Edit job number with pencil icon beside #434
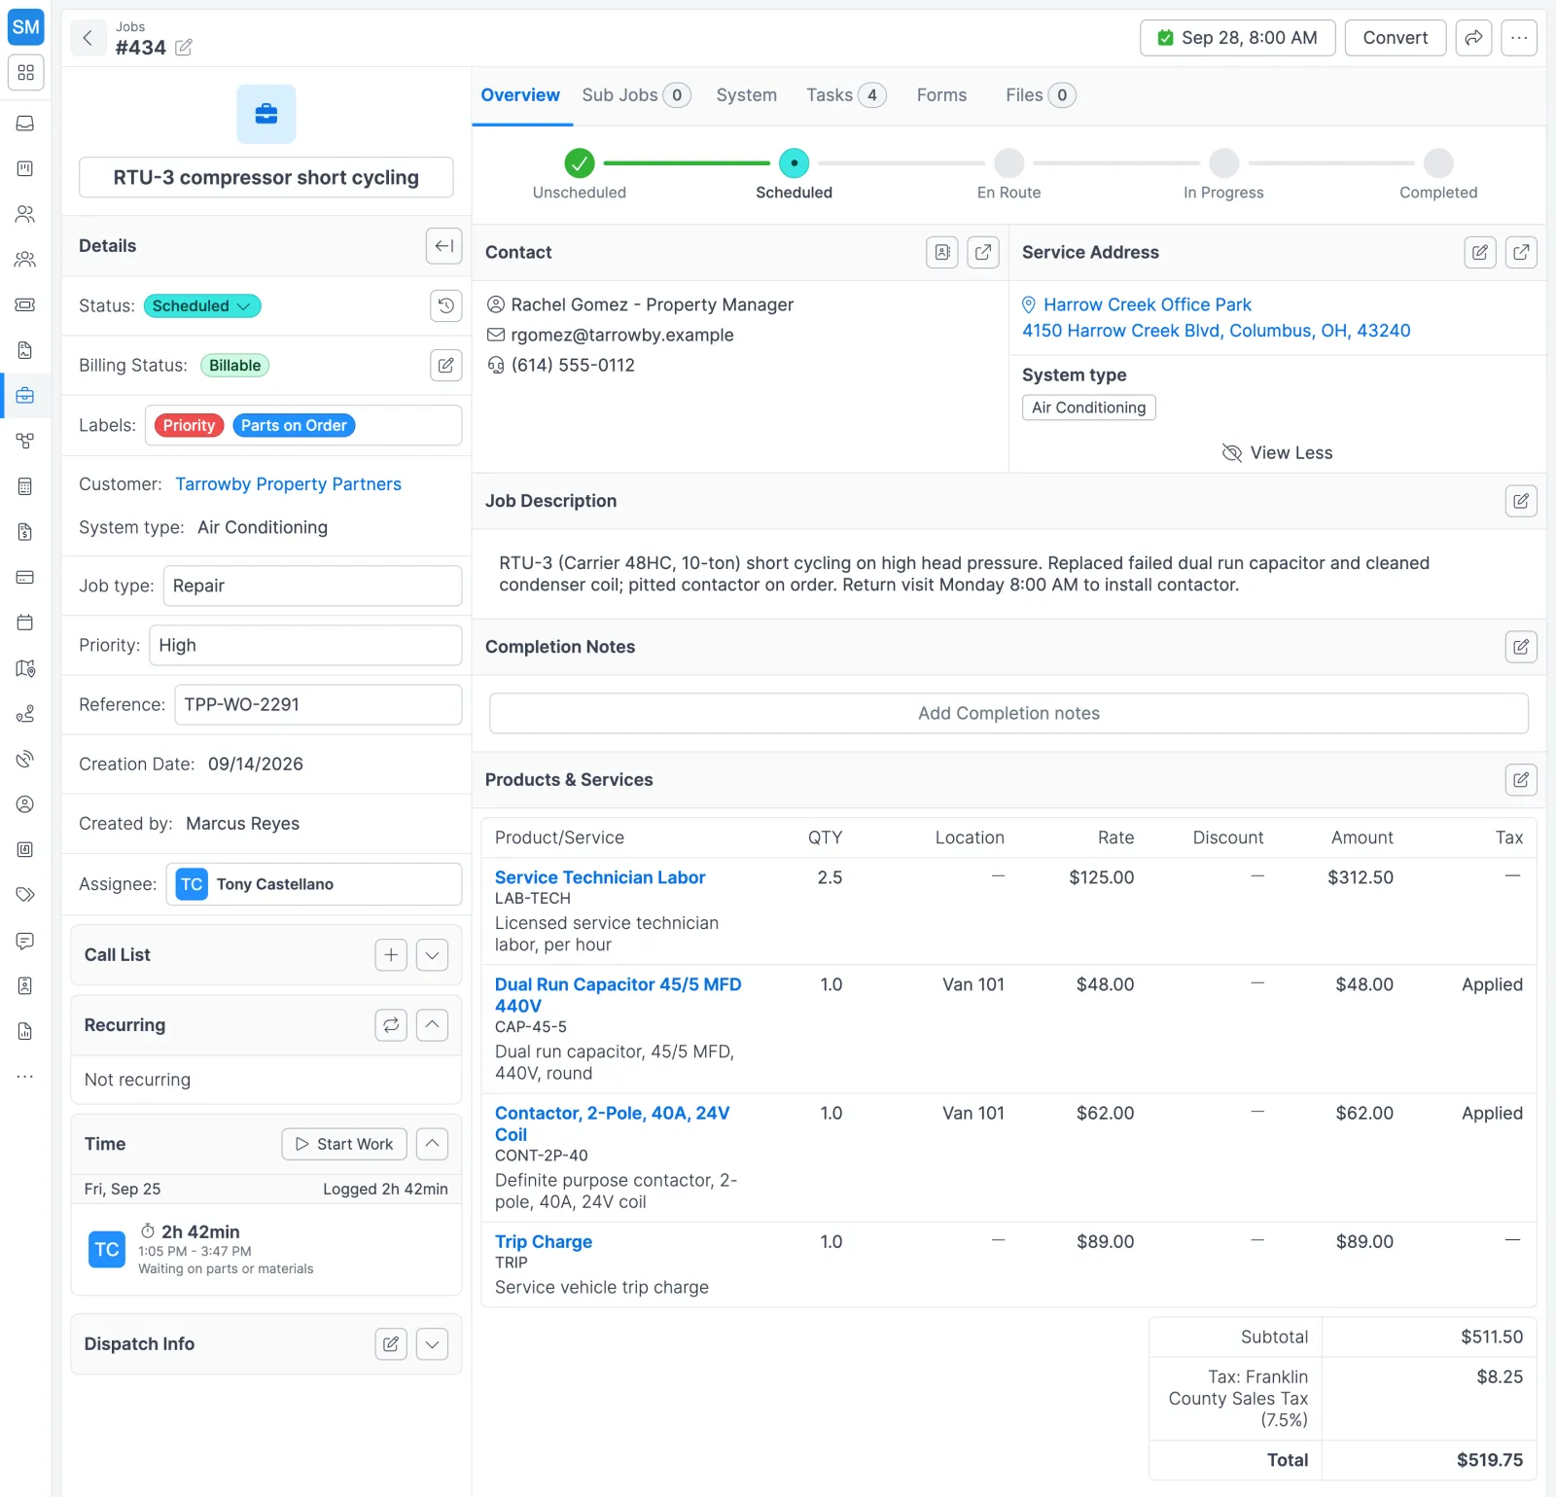This screenshot has width=1556, height=1497. [184, 48]
